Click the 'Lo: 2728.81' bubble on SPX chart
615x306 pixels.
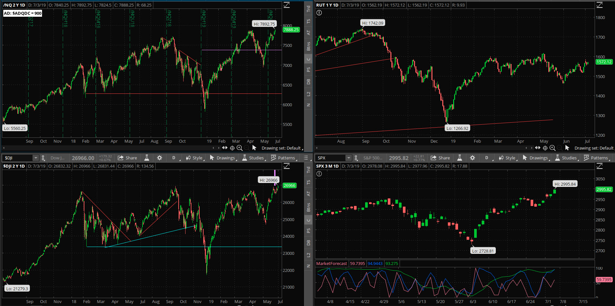[x=483, y=251]
